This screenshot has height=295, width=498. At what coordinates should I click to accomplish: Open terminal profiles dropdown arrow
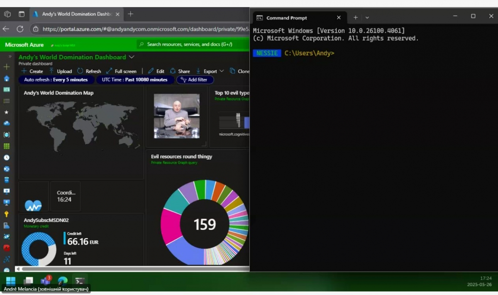point(367,17)
